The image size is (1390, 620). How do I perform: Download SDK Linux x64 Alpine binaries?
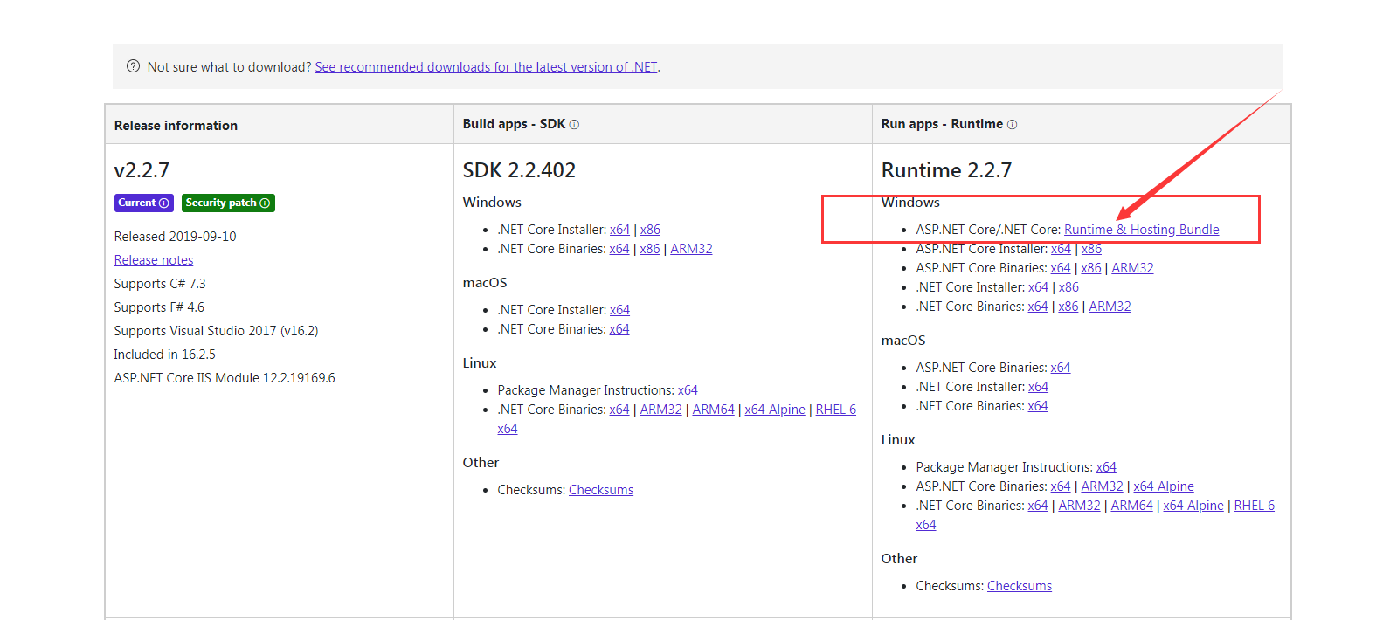coord(774,410)
